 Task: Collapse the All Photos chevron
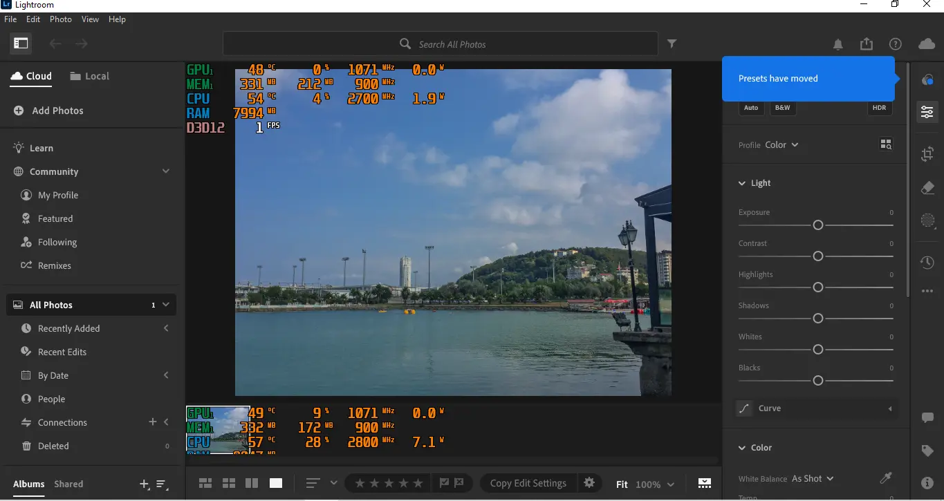coord(166,305)
